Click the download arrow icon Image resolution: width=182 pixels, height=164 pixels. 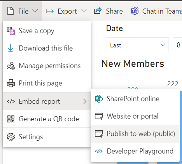click(10, 48)
